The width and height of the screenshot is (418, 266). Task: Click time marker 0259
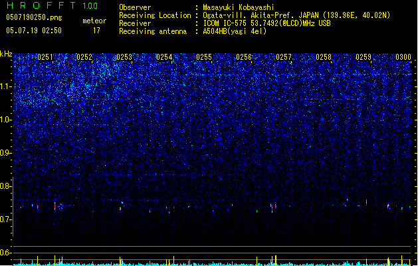(x=364, y=57)
